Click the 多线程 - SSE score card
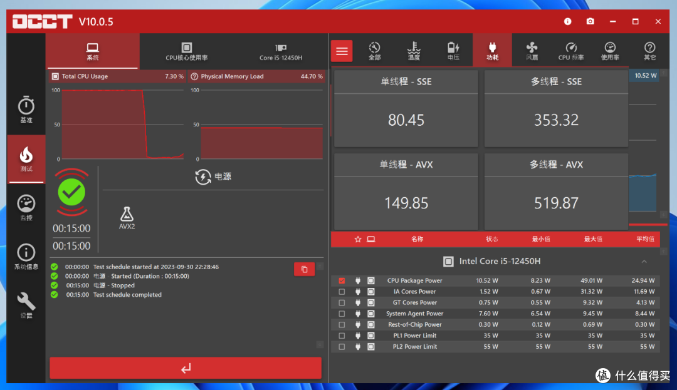Image resolution: width=677 pixels, height=390 pixels. point(556,108)
